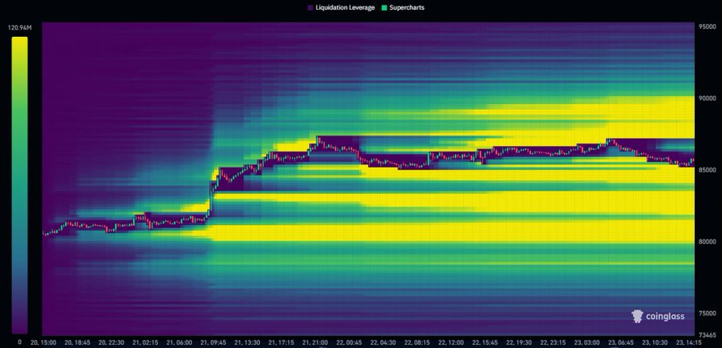The image size is (722, 348).
Task: Click the 90000 price axis label
Action: 707,98
